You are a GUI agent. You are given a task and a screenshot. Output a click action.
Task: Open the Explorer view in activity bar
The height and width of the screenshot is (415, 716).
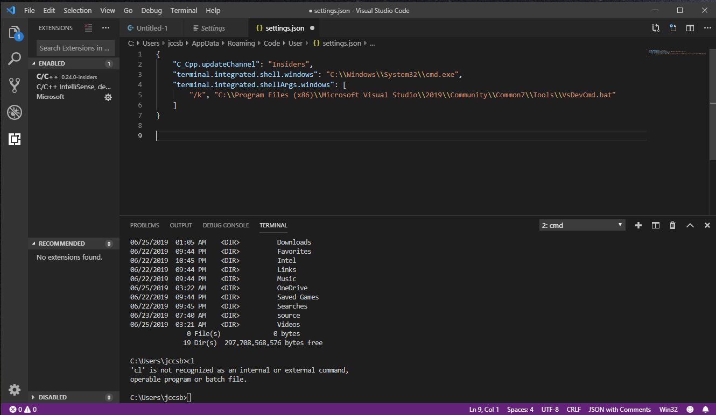[x=15, y=32]
